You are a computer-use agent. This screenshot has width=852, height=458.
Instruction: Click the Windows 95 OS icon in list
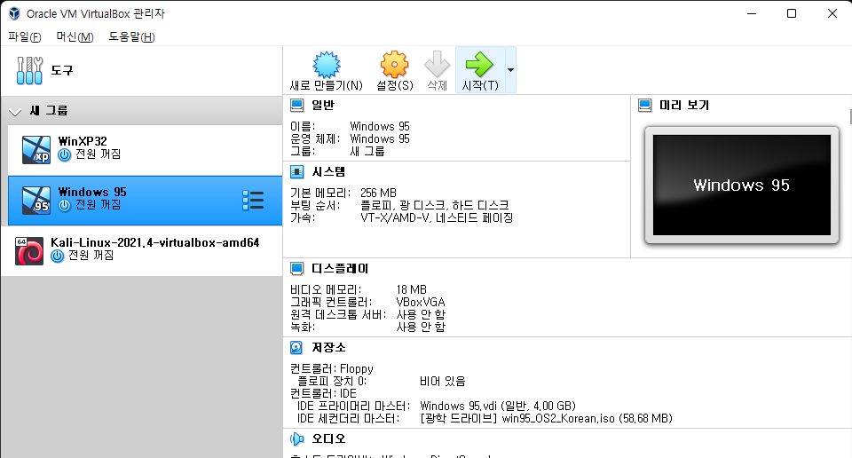pyautogui.click(x=36, y=201)
